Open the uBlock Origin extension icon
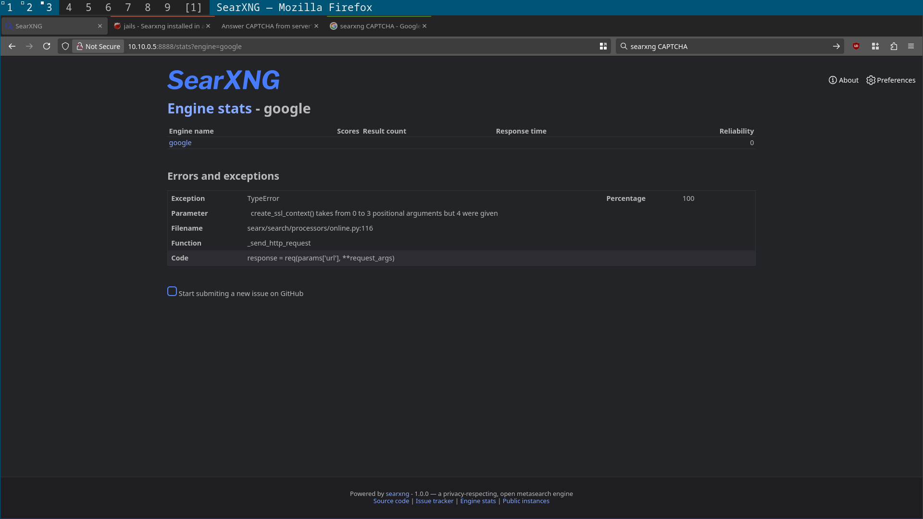Screen dimensions: 923x519 pos(856,46)
